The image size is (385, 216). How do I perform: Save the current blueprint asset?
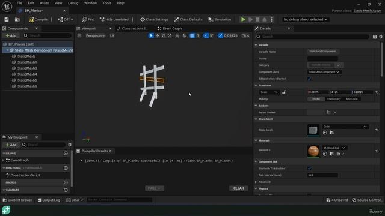click(7, 20)
